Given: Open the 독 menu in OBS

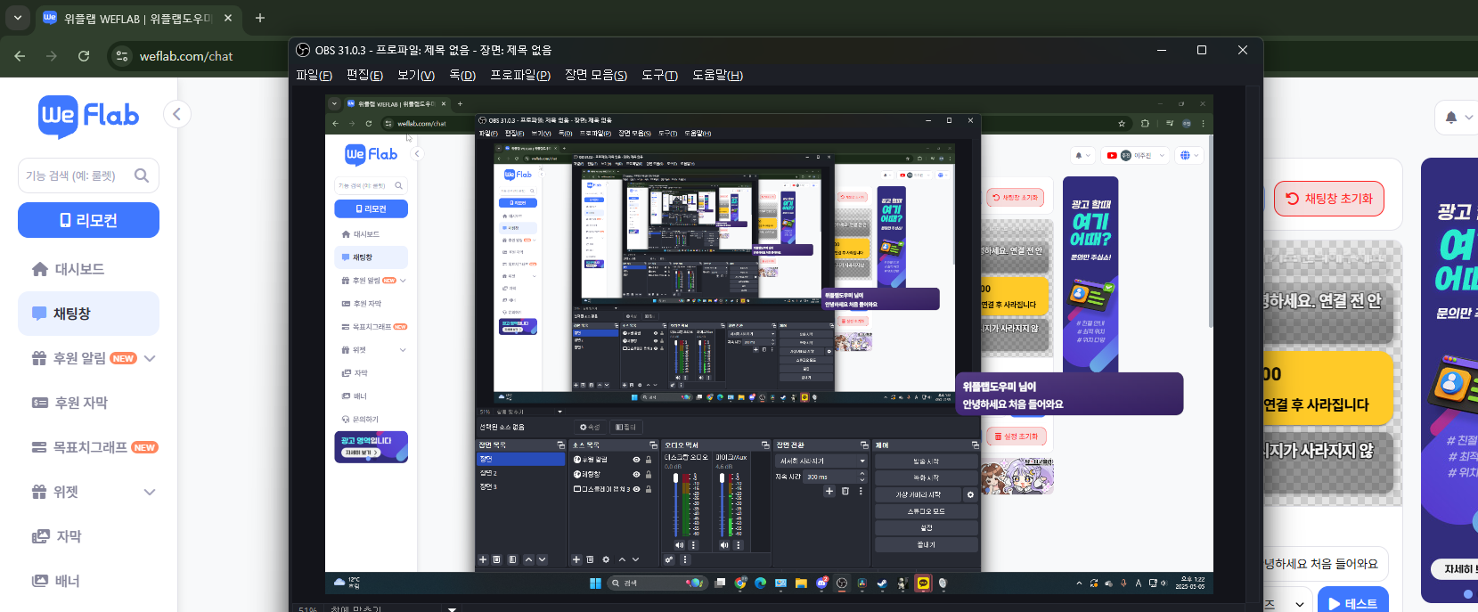Looking at the screenshot, I should click(x=462, y=76).
